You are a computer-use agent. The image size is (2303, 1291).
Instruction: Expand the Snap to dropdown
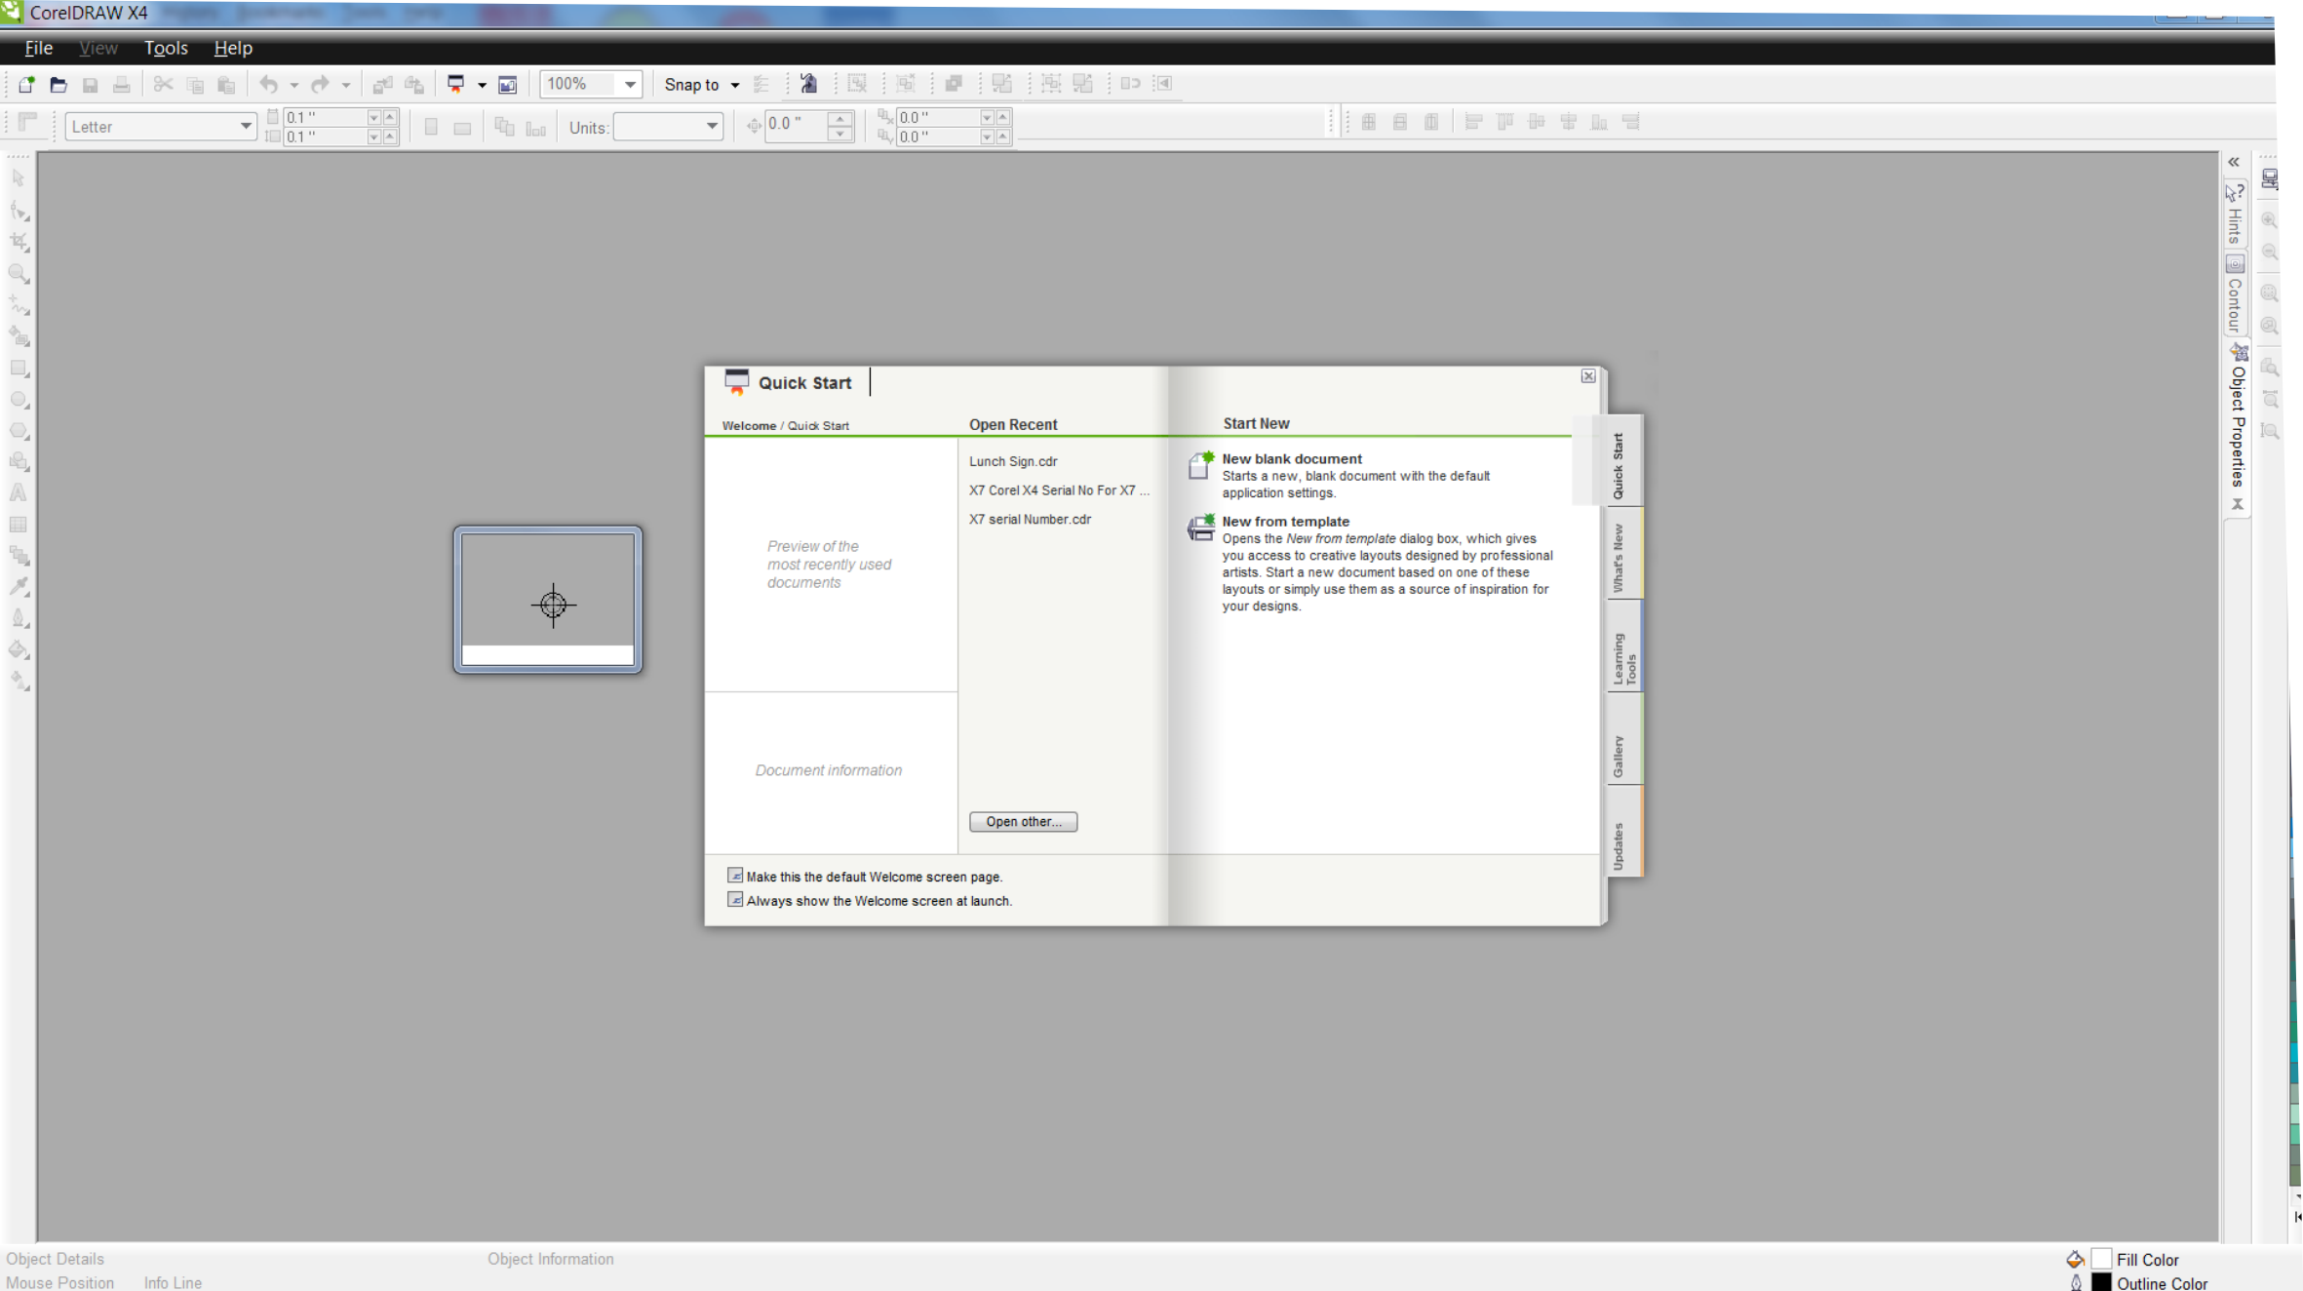(735, 85)
